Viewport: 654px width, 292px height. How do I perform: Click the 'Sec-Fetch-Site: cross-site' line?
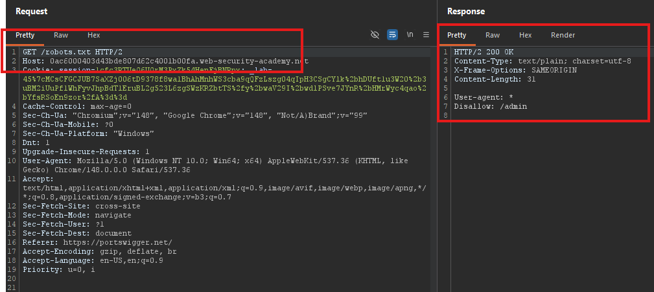81,206
